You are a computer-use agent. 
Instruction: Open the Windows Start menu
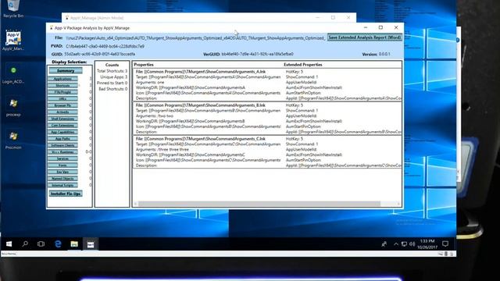pos(9,244)
